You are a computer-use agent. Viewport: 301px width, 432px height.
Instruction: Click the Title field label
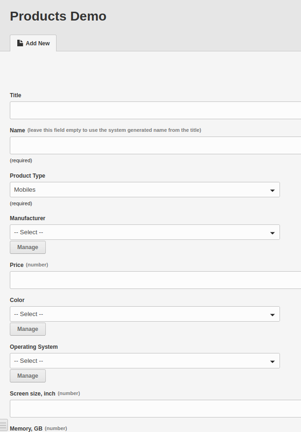click(x=15, y=95)
